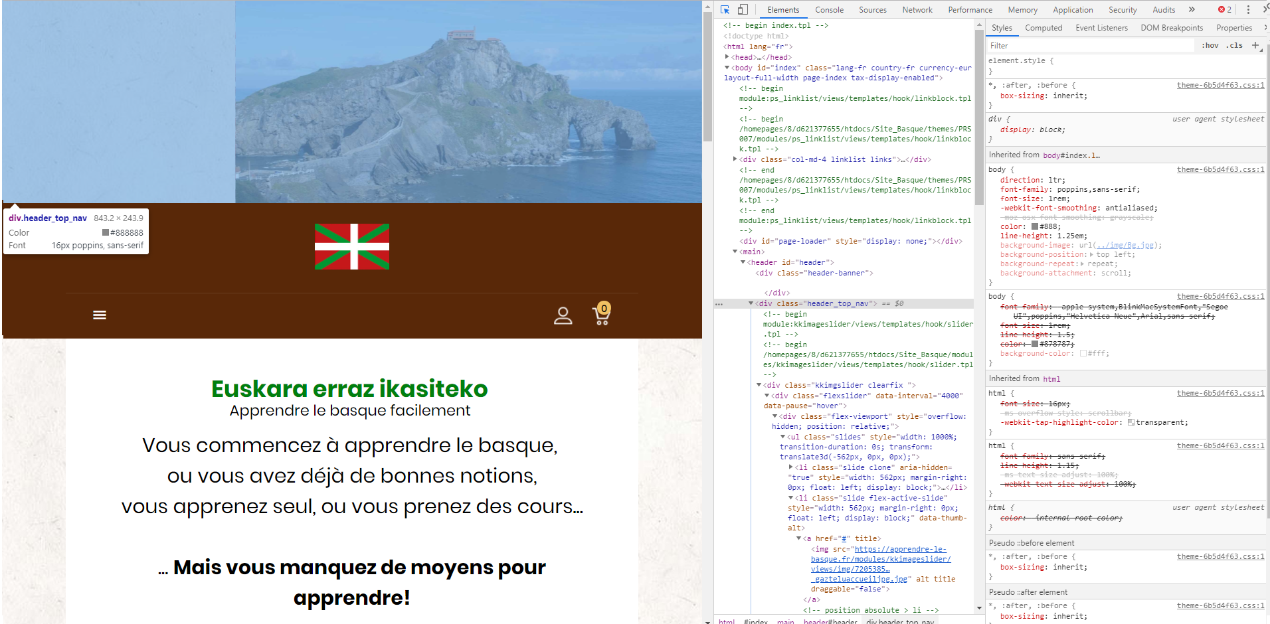Collapse the header_top_nav div node
Image resolution: width=1270 pixels, height=624 pixels.
tap(751, 303)
